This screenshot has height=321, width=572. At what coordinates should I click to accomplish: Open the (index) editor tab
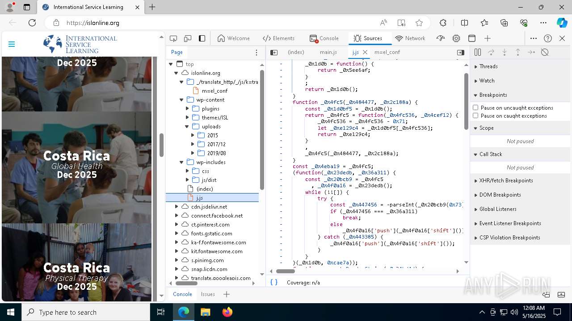click(x=296, y=52)
